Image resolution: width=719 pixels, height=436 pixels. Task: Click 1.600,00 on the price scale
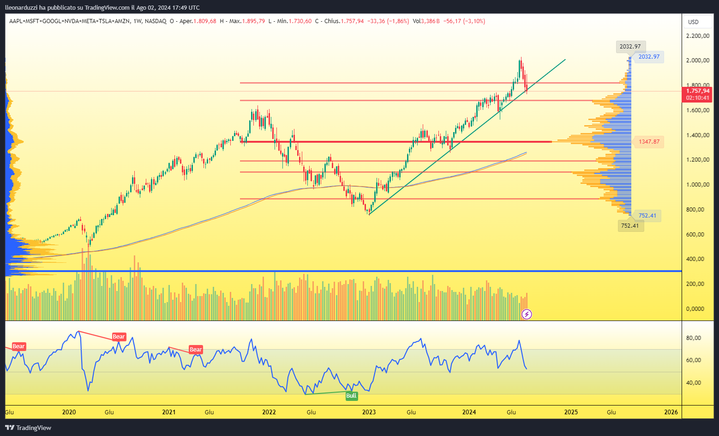pos(698,110)
